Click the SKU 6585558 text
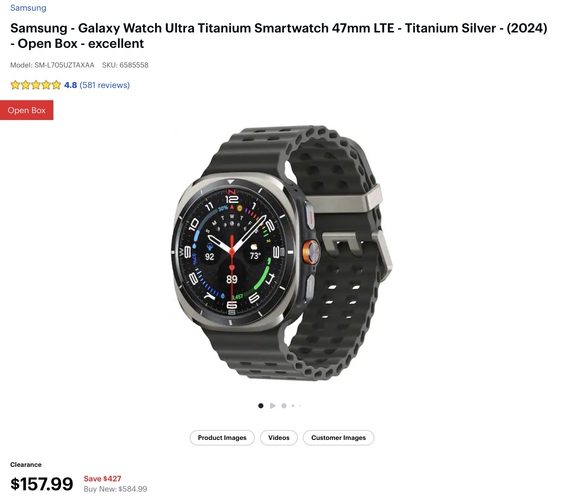Screen dimensions: 564x501 pyautogui.click(x=125, y=65)
